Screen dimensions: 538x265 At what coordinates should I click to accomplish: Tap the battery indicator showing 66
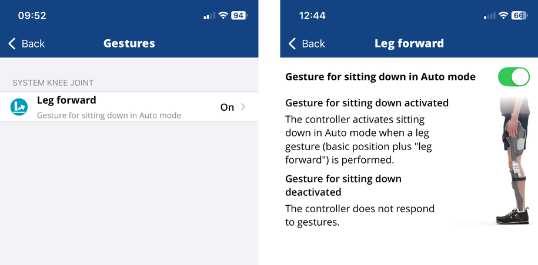[519, 16]
